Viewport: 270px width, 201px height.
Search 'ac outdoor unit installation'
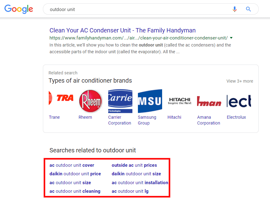tap(140, 183)
